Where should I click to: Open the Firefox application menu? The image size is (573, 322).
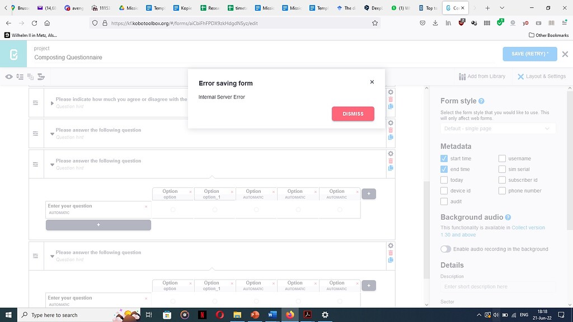(x=564, y=23)
